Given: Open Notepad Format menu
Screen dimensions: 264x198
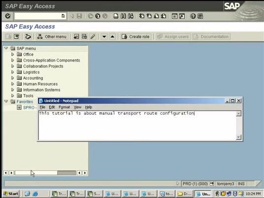Looking at the screenshot, I should (x=64, y=107).
